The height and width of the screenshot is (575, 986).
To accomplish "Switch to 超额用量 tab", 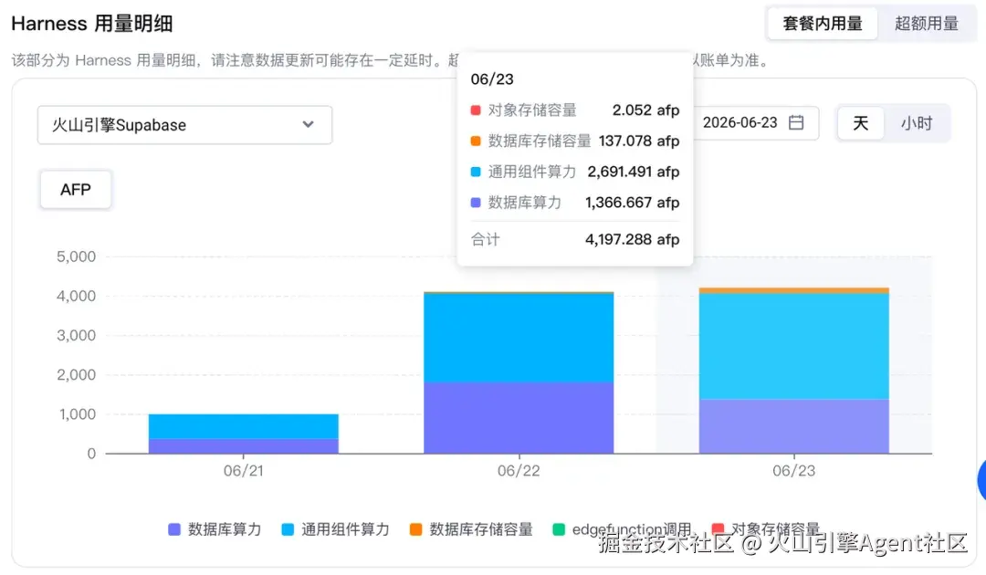I will (x=927, y=24).
